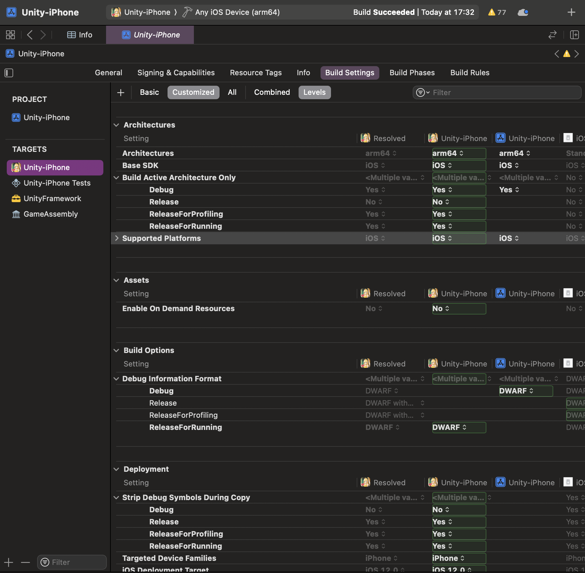Expand the Supported Platforms row
This screenshot has height=573, width=585.
[117, 238]
